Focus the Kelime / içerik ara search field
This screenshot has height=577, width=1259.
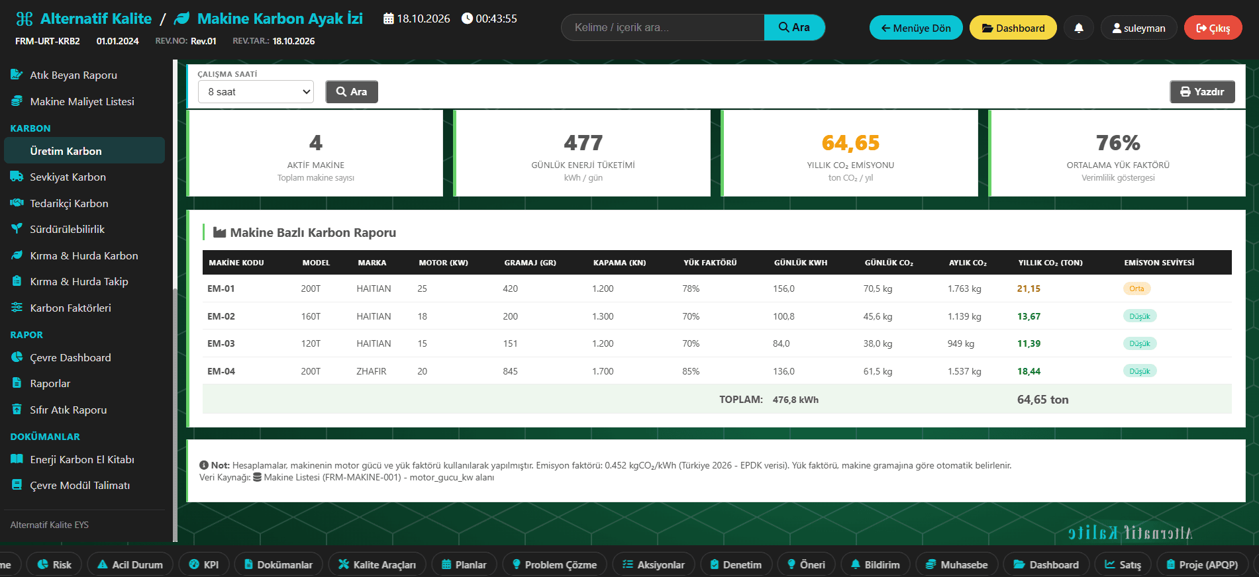pyautogui.click(x=662, y=28)
